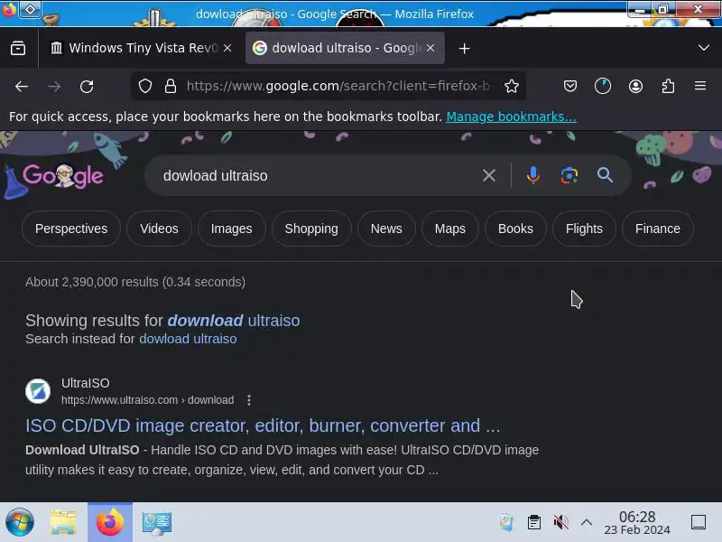Open the circular toolbar icon beside Pocket

[x=603, y=86]
